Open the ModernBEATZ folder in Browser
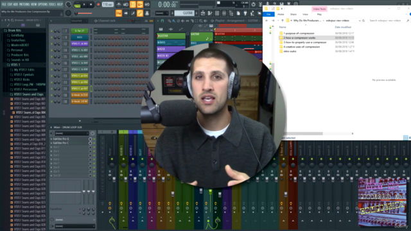Screen dimensions: 411x231 [x=20, y=45]
